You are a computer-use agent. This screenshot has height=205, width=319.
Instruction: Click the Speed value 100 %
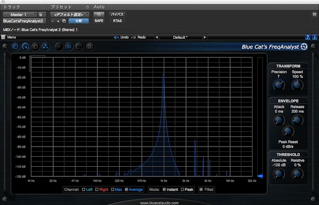(x=297, y=76)
